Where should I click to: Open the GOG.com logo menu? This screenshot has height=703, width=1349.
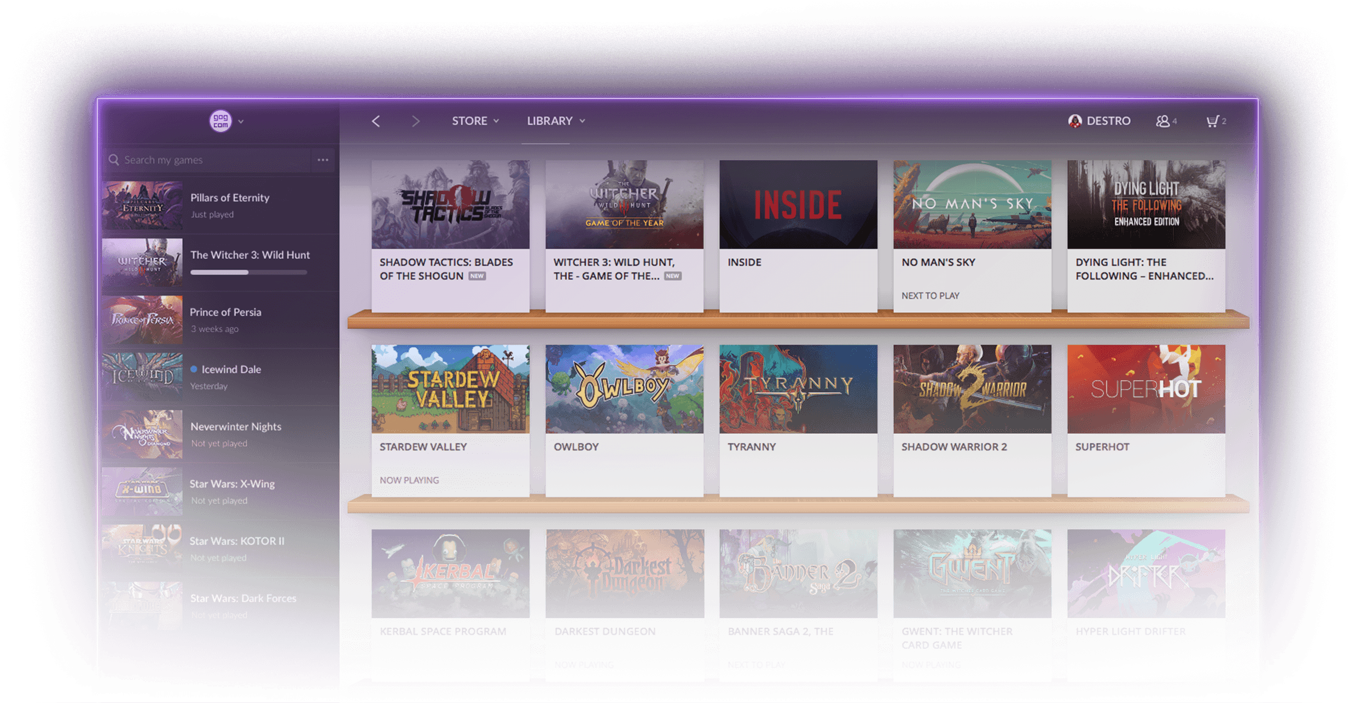(x=220, y=121)
